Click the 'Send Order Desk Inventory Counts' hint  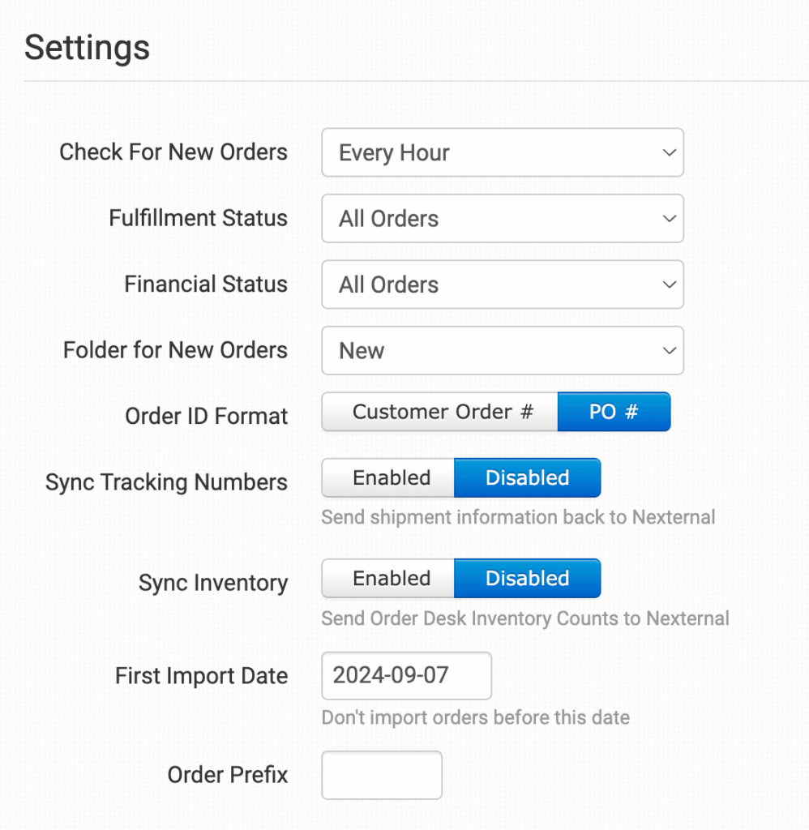pyautogui.click(x=524, y=618)
